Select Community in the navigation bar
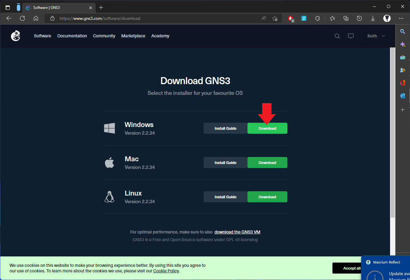Viewport: 410px width, 280px height. 104,36
